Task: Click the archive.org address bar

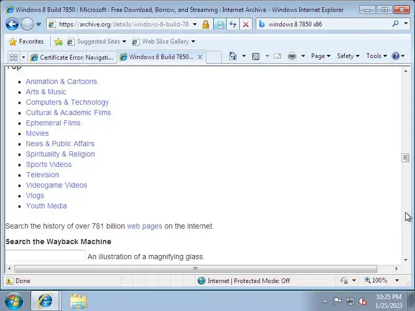Action: (x=123, y=24)
